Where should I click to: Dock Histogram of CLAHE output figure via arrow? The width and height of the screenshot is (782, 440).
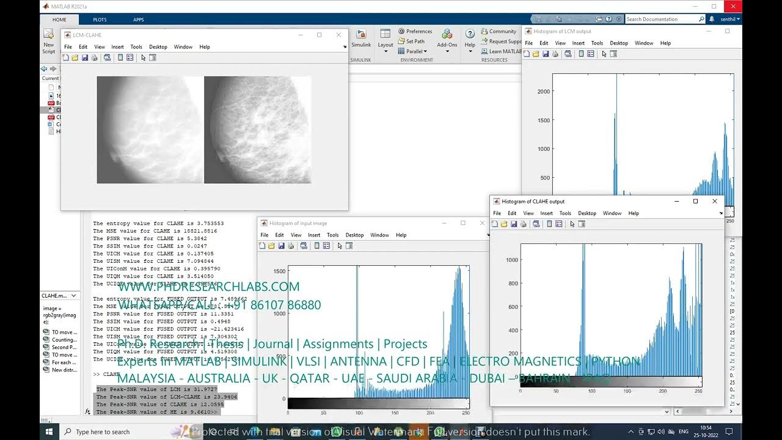click(721, 213)
